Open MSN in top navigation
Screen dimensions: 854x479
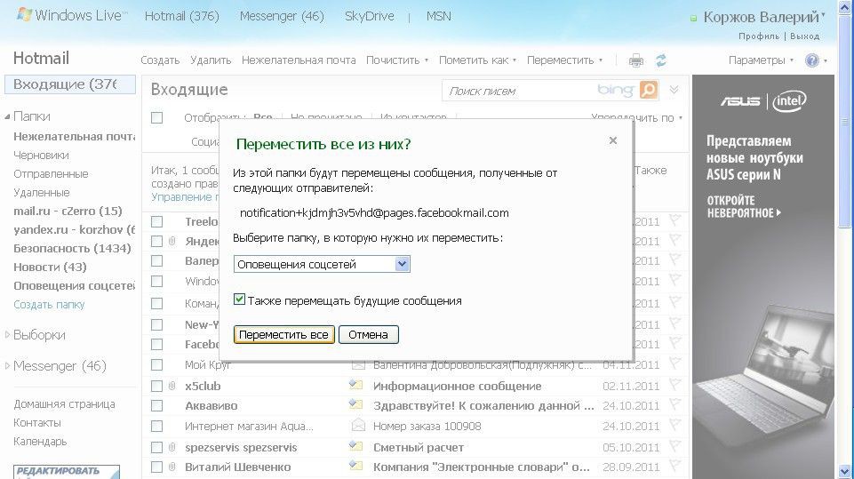pos(438,16)
